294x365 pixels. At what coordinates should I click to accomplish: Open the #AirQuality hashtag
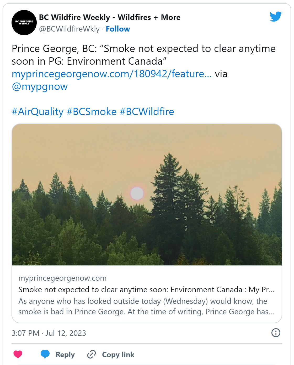point(38,112)
